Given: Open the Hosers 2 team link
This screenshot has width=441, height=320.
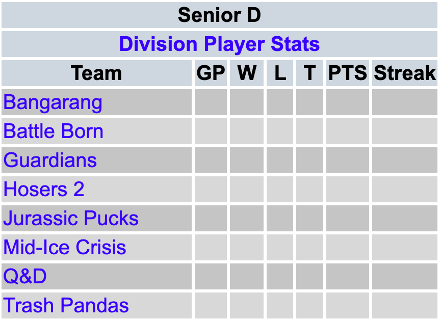Looking at the screenshot, I should (x=44, y=190).
